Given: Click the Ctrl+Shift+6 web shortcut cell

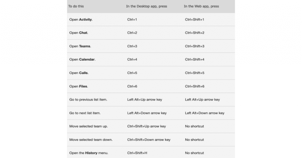Looking at the screenshot, I should (x=195, y=86).
